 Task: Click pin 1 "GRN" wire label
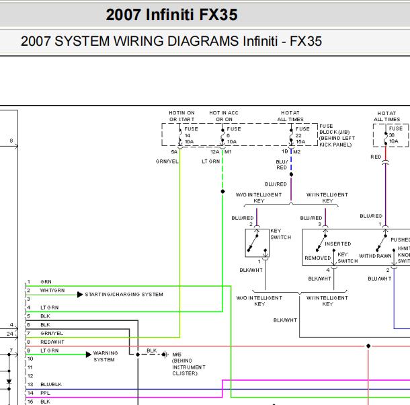click(x=46, y=282)
